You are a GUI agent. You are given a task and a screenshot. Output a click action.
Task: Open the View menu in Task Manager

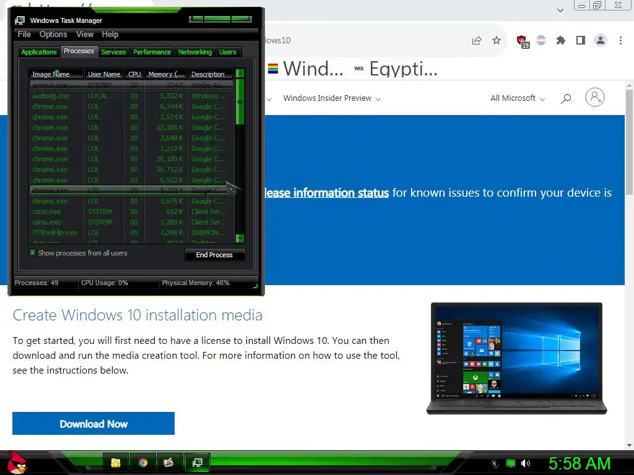tap(85, 35)
